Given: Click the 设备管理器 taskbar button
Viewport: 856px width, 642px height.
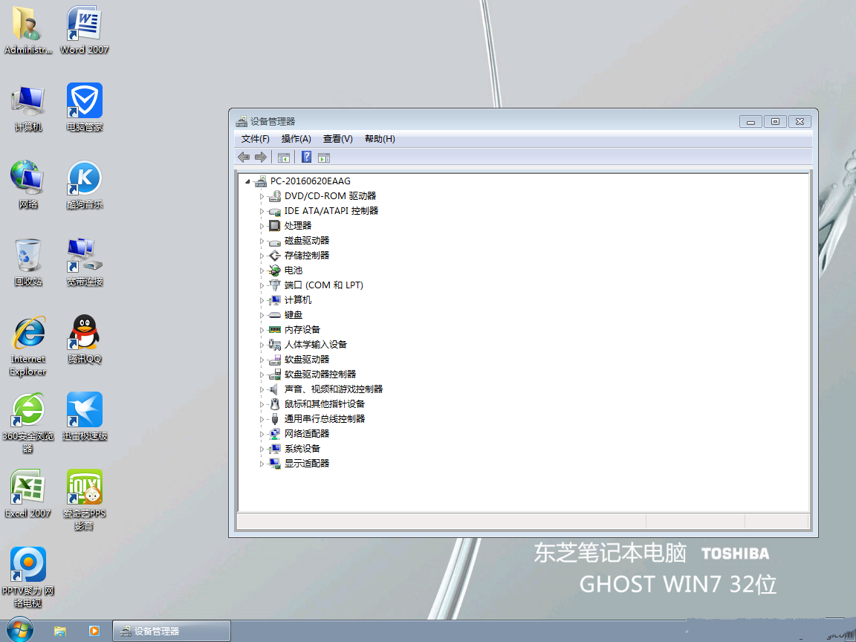Looking at the screenshot, I should [171, 631].
